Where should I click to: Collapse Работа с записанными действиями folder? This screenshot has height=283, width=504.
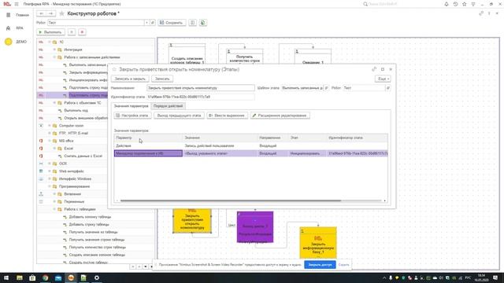click(x=54, y=57)
